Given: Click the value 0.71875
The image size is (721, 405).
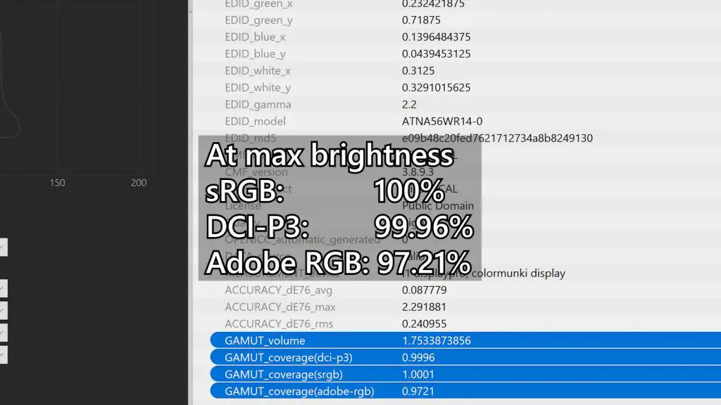Looking at the screenshot, I should pyautogui.click(x=421, y=20).
